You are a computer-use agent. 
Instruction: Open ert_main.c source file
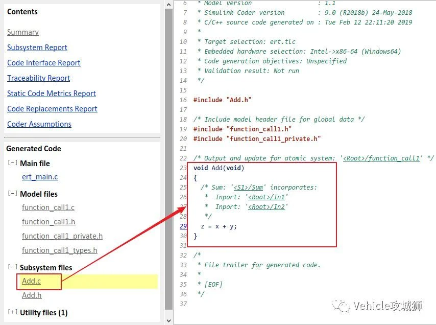tap(40, 177)
